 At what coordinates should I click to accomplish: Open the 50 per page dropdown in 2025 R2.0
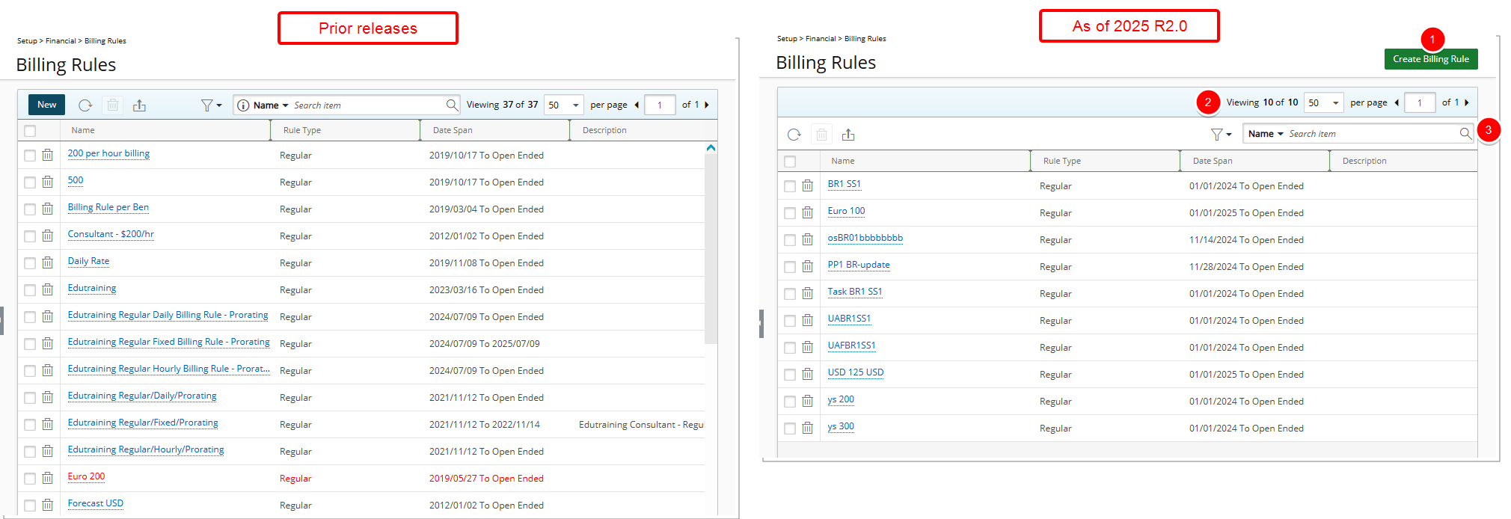(x=1324, y=102)
